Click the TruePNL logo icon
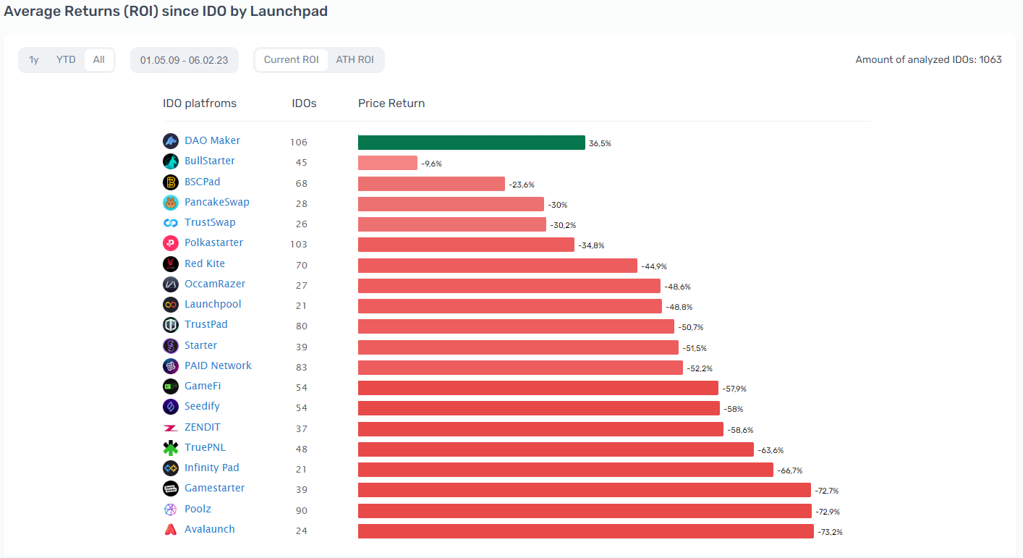Viewport: 1023px width, 558px height. 171,448
